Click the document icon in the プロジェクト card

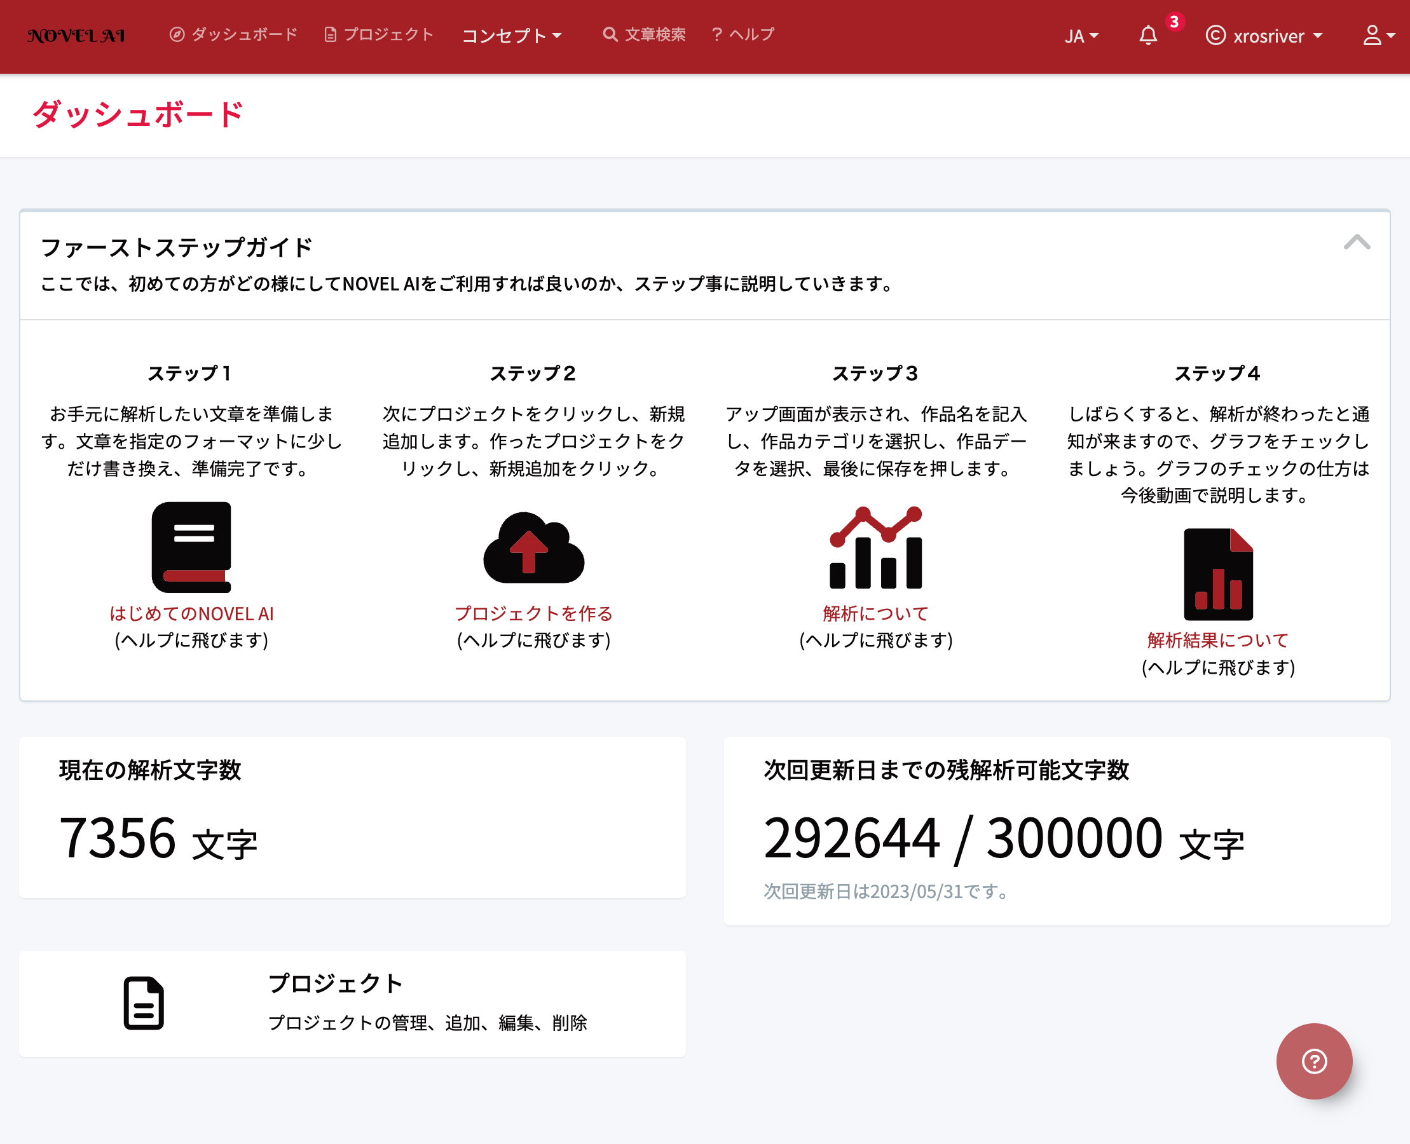pos(144,1003)
